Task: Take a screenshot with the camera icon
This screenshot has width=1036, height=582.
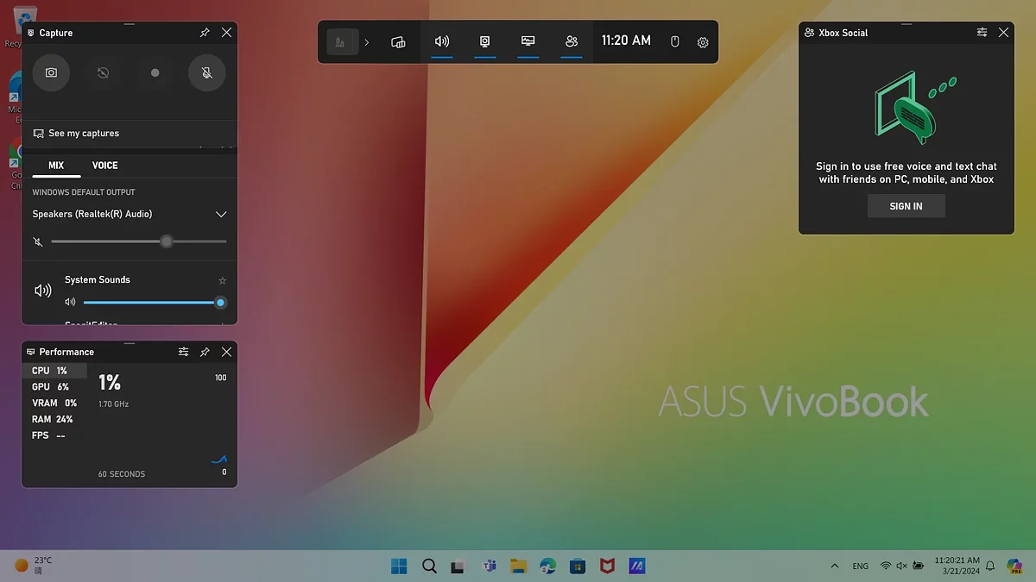Action: click(x=51, y=73)
